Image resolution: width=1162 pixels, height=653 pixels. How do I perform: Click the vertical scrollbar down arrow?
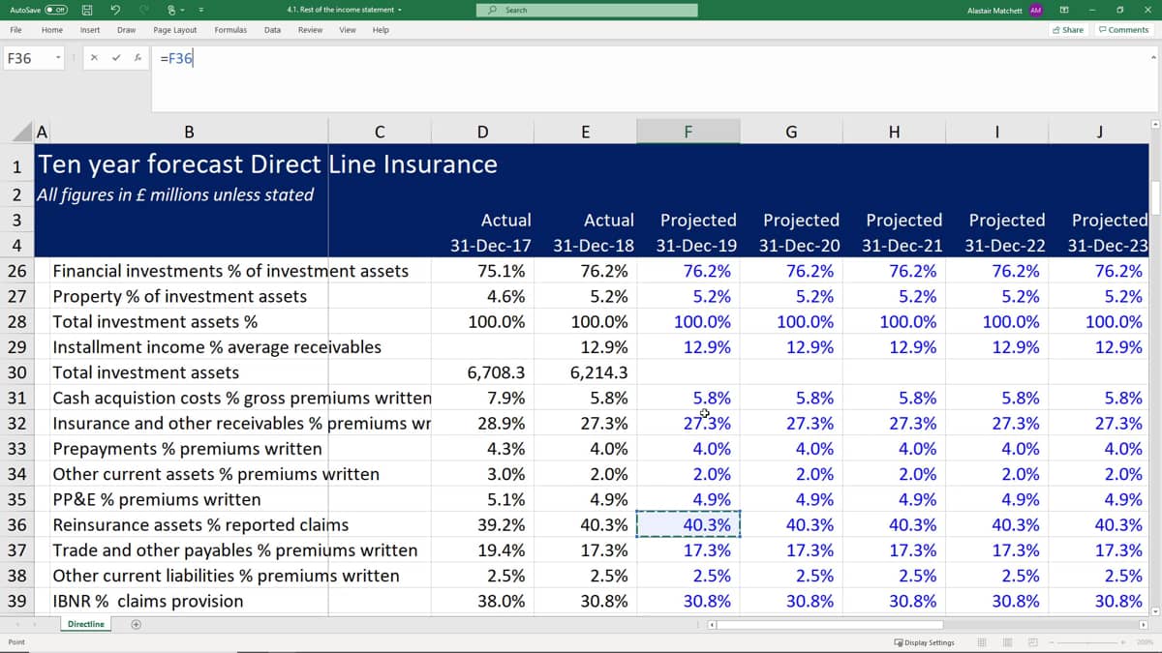pos(1153,610)
